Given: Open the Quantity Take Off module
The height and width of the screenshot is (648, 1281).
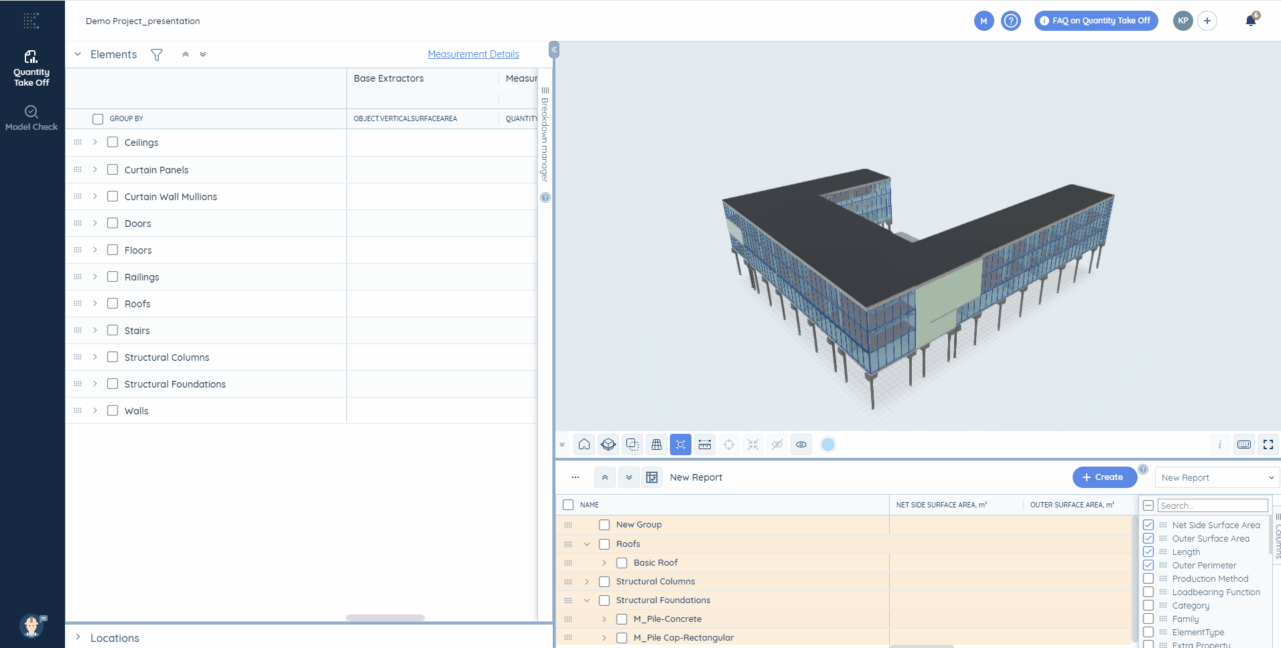Looking at the screenshot, I should [x=31, y=68].
